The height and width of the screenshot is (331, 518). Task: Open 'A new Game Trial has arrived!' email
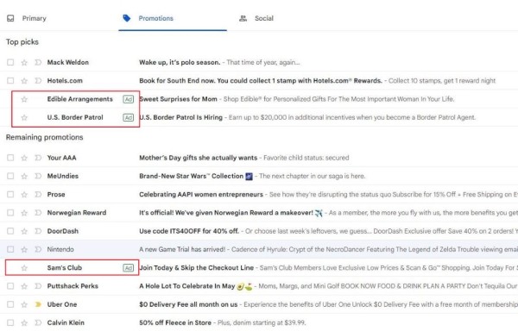tap(182, 250)
